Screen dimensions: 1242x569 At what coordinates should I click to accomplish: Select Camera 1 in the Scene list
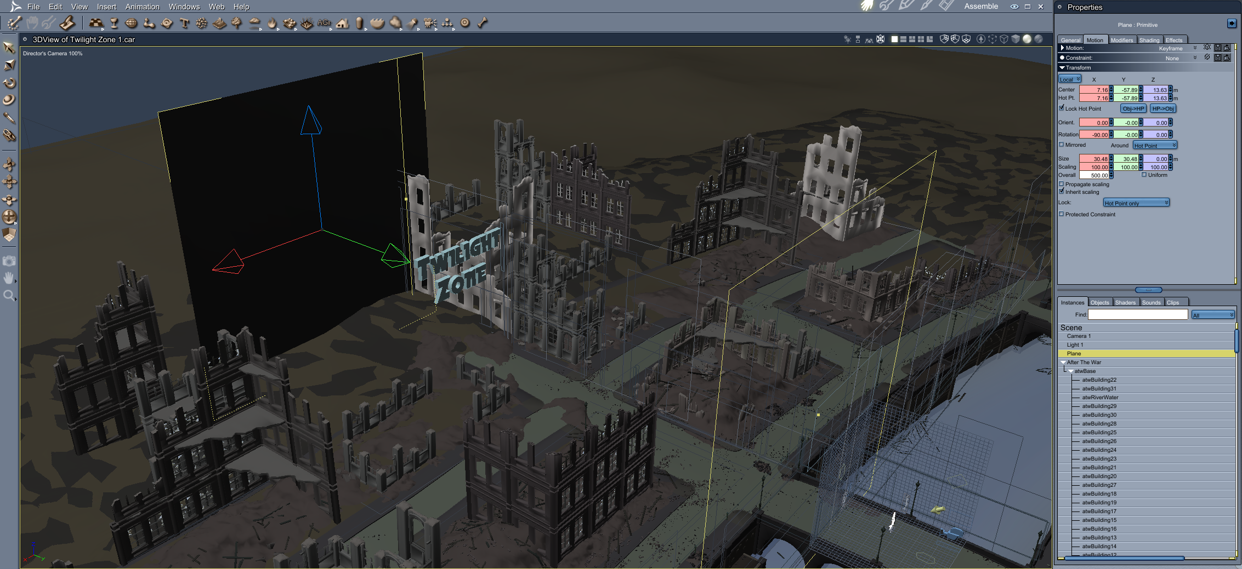click(1146, 336)
